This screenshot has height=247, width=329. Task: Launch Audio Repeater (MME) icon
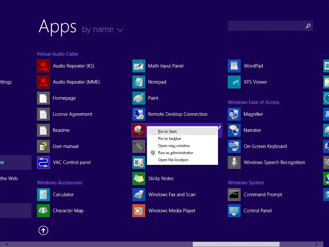[43, 82]
